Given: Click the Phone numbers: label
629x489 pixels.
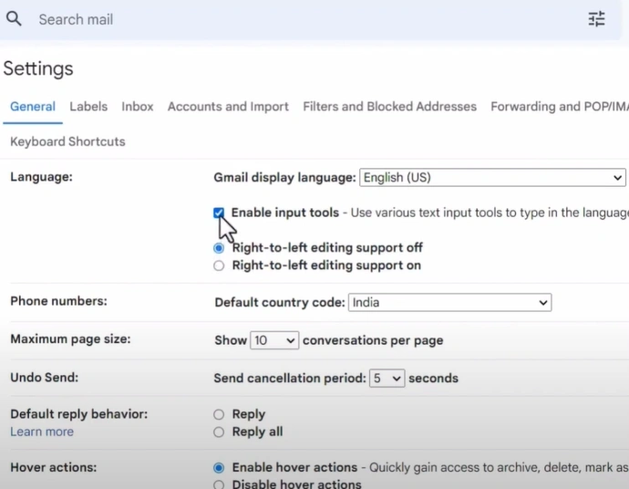Looking at the screenshot, I should click(x=58, y=301).
